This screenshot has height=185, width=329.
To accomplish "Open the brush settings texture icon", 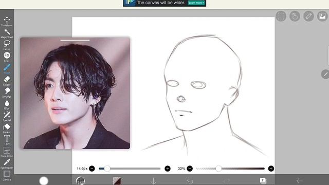I will 80,180.
